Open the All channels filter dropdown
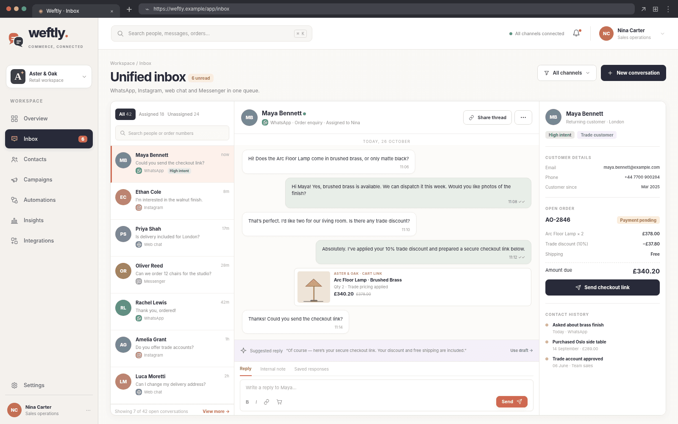The height and width of the screenshot is (424, 678). point(567,73)
